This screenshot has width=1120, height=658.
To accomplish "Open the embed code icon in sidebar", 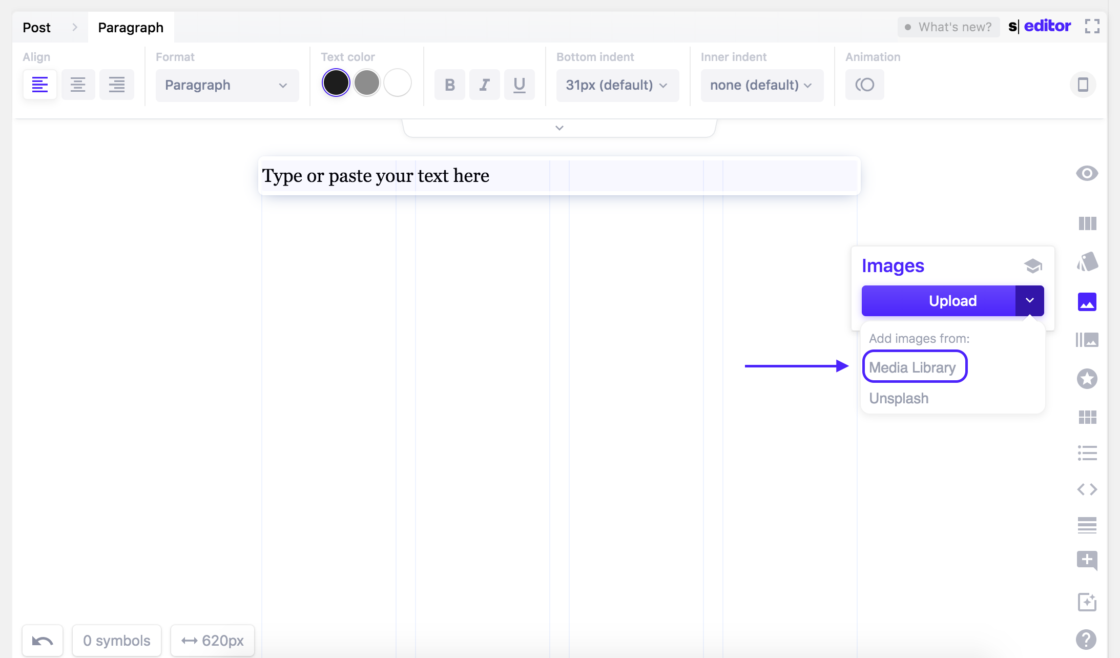I will pyautogui.click(x=1087, y=489).
